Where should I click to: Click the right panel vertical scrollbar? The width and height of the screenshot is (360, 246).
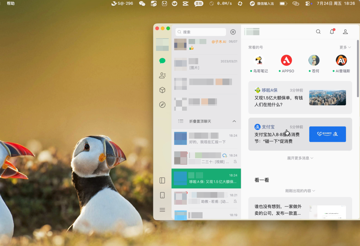pos(358,69)
